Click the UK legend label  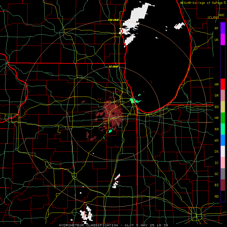(x=216, y=40)
